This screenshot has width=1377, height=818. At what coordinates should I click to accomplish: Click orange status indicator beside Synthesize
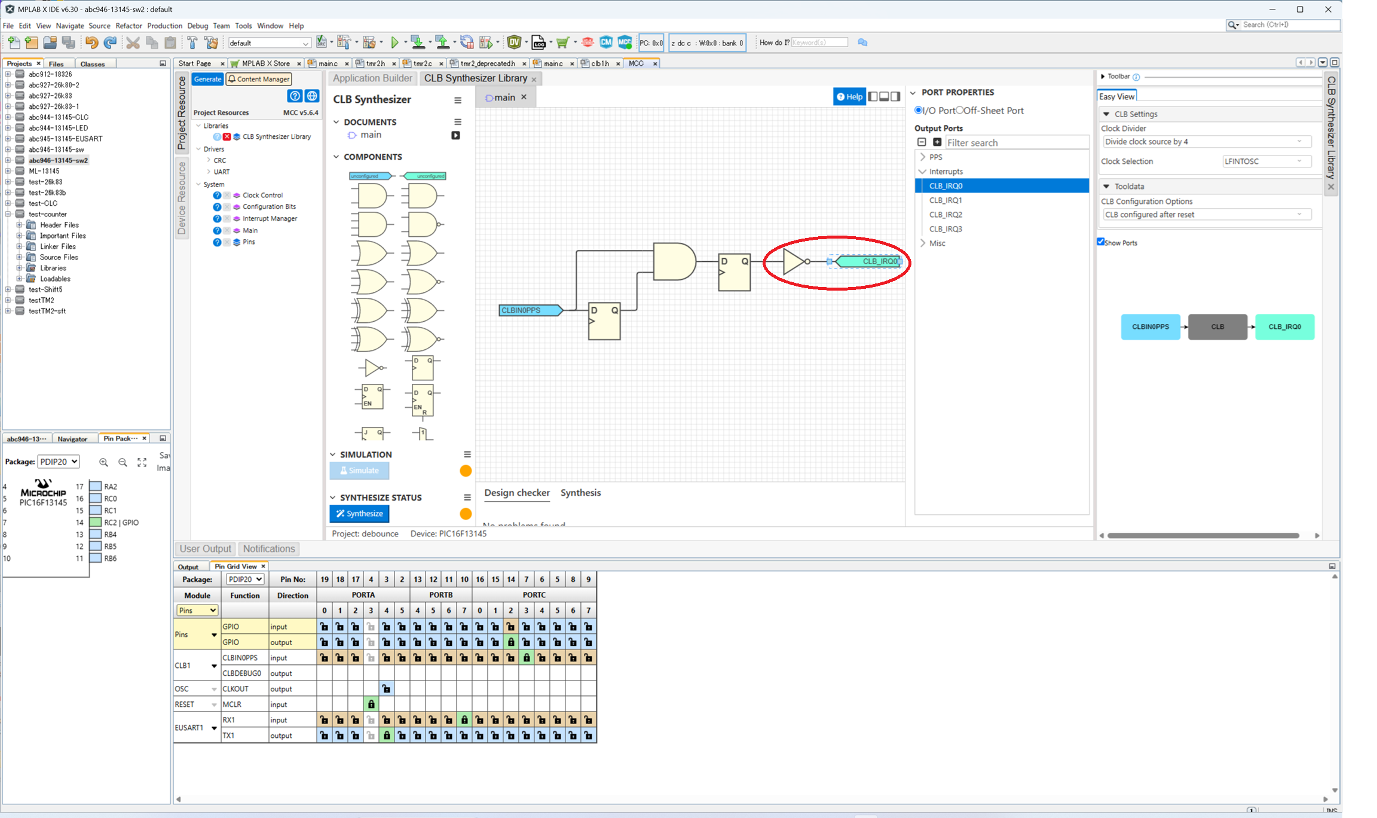coord(466,514)
